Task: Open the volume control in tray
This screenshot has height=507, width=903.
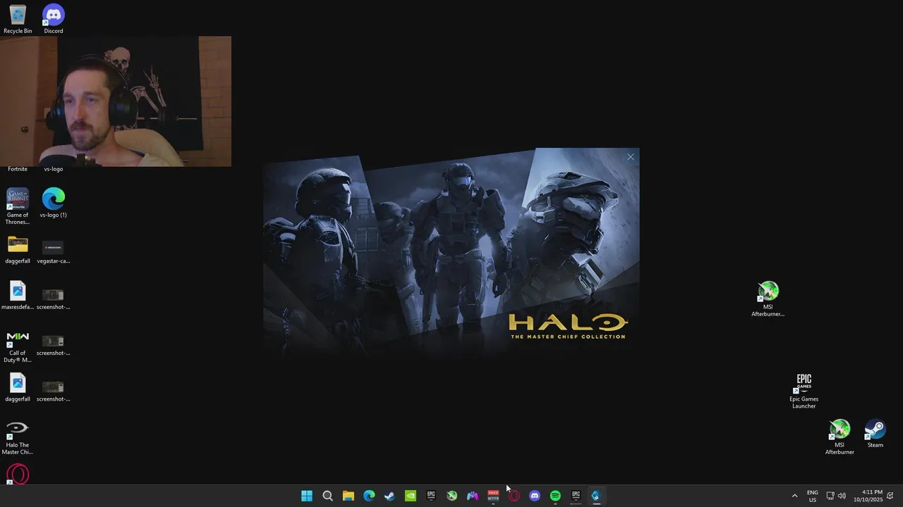Action: tap(842, 496)
